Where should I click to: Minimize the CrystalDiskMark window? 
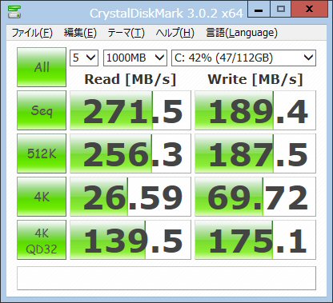[x=259, y=10]
